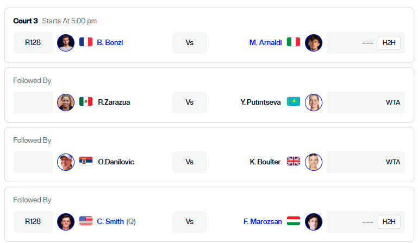This screenshot has width=418, height=243.
Task: Open H2H for Smith vs Marozsan
Action: pyautogui.click(x=389, y=222)
